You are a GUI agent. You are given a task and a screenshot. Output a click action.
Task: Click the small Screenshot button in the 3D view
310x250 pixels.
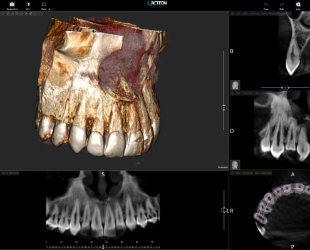pyautogui.click(x=223, y=167)
